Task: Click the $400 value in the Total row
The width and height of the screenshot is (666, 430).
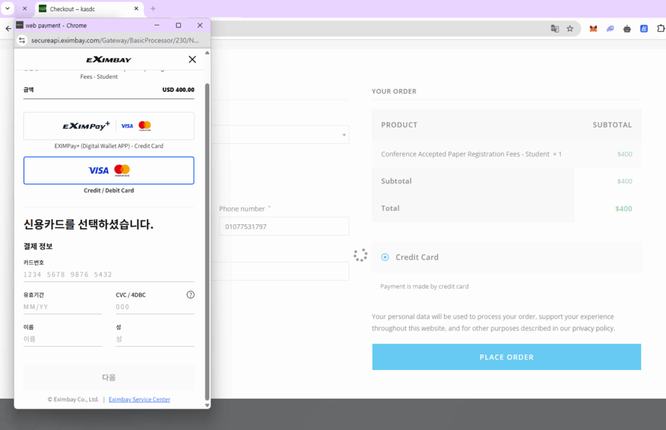Action: 624,209
